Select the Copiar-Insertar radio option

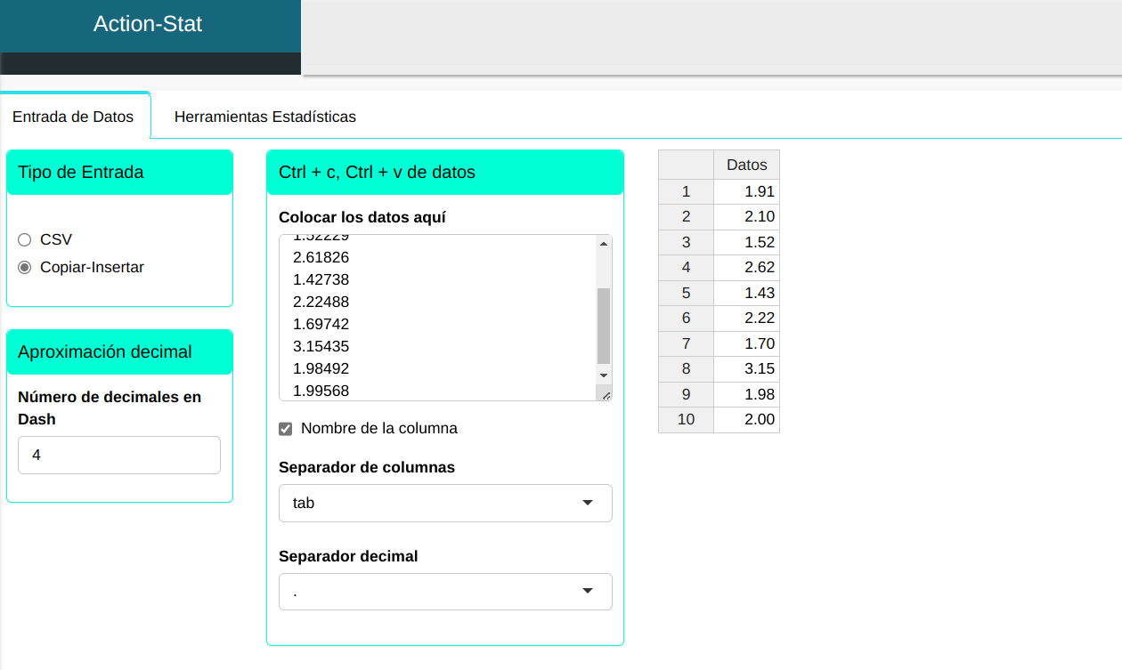tap(25, 267)
